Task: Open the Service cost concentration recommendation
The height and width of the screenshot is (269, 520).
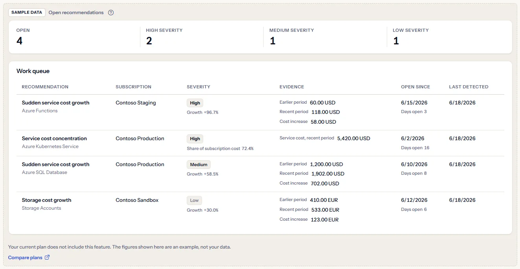Action: coord(54,139)
